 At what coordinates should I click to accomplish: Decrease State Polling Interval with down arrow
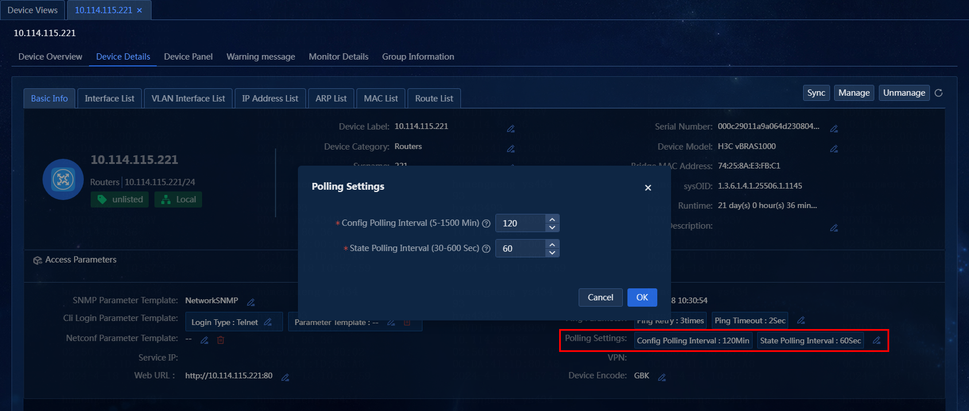[x=552, y=253]
